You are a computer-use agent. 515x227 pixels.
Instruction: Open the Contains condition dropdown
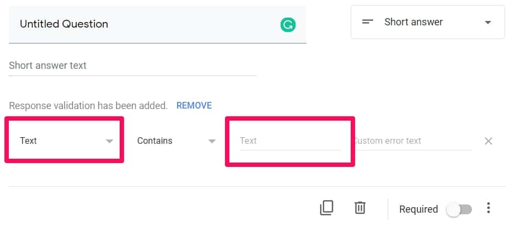[176, 140]
